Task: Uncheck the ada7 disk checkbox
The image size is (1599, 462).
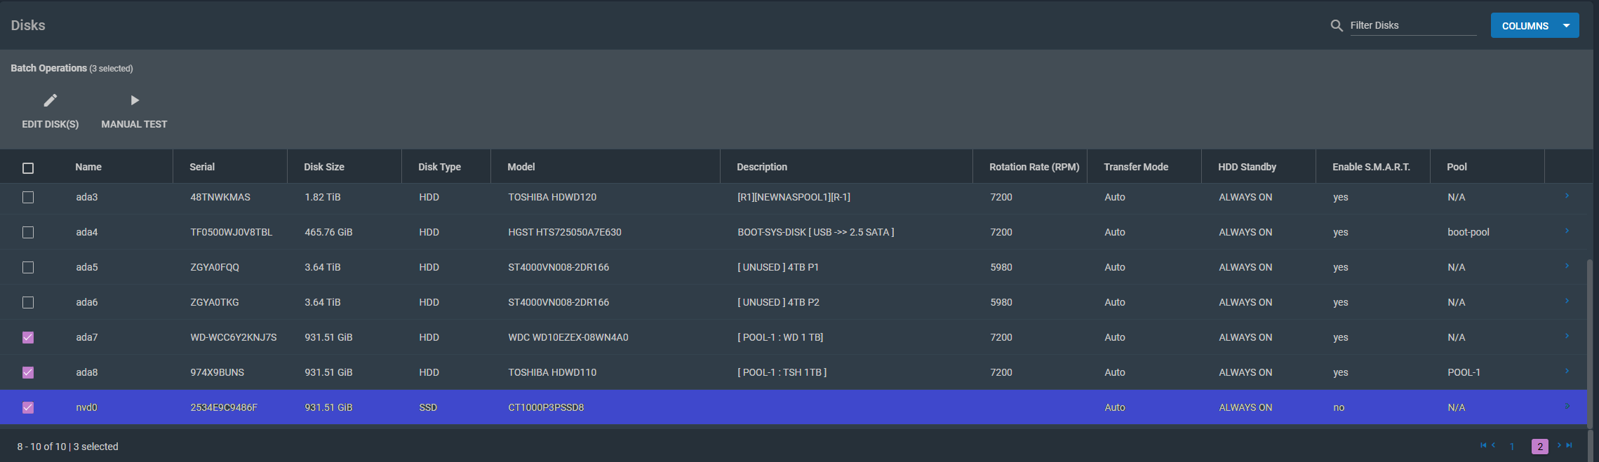Action: click(28, 338)
